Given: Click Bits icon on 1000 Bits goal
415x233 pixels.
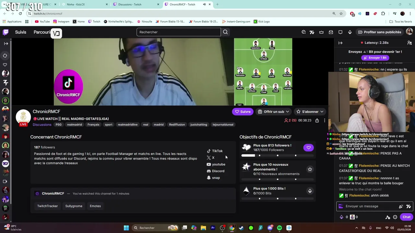Looking at the screenshot, I should 310,191.
